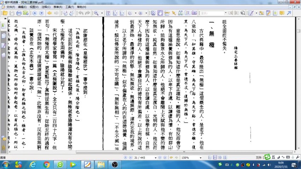Viewport: 301px width, 169px height.
Task: Select the Hand tool
Action: (x=160, y=13)
